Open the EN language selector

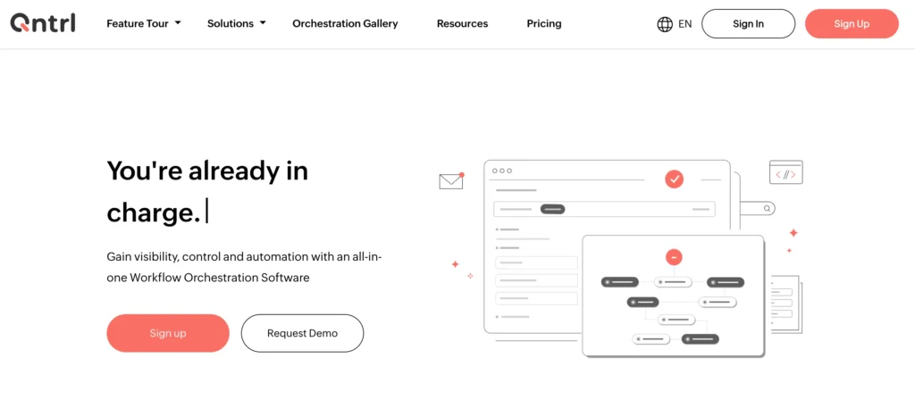click(684, 24)
